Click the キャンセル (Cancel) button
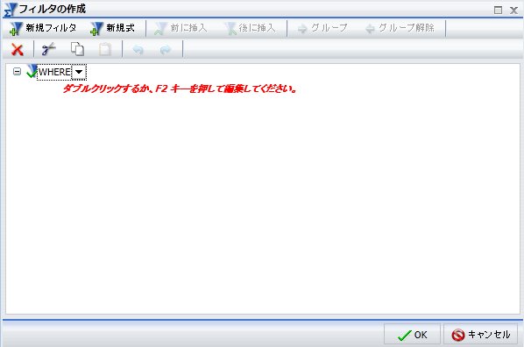The width and height of the screenshot is (524, 347). (480, 335)
